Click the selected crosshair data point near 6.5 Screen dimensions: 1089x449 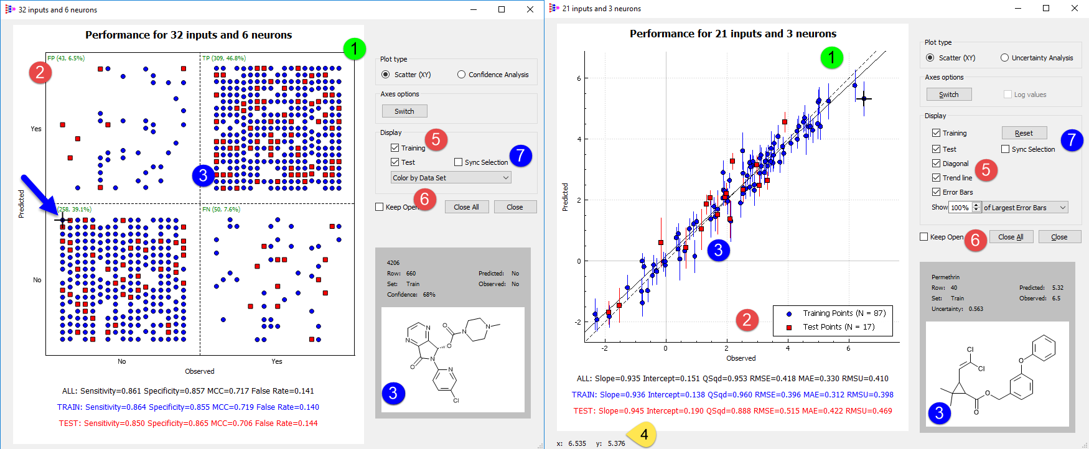(864, 98)
